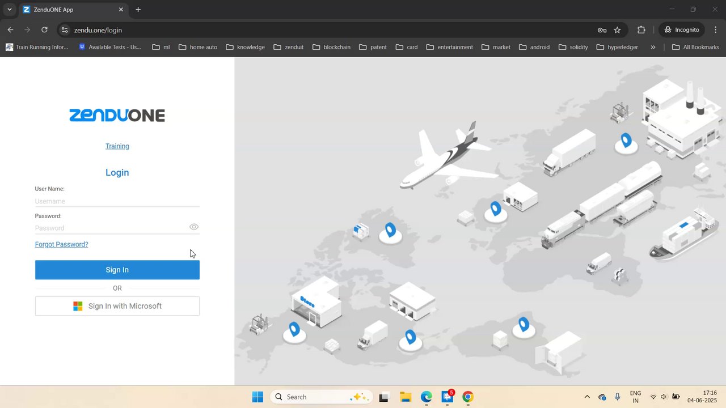The image size is (726, 408).
Task: Open All Bookmarks folder
Action: coord(695,47)
